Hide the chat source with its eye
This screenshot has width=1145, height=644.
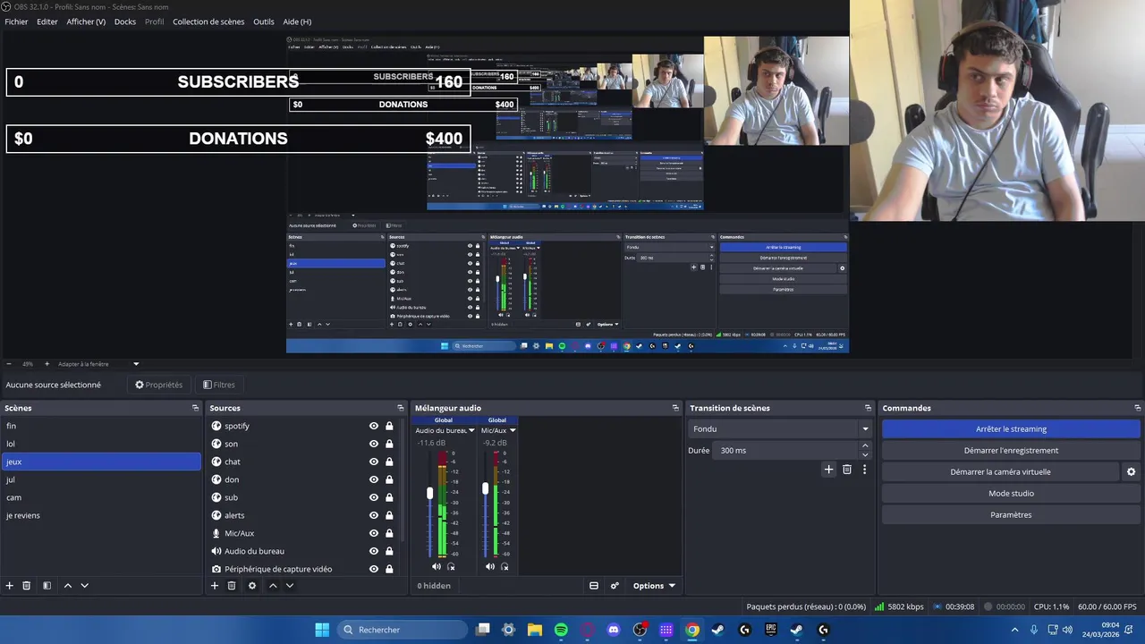374,462
